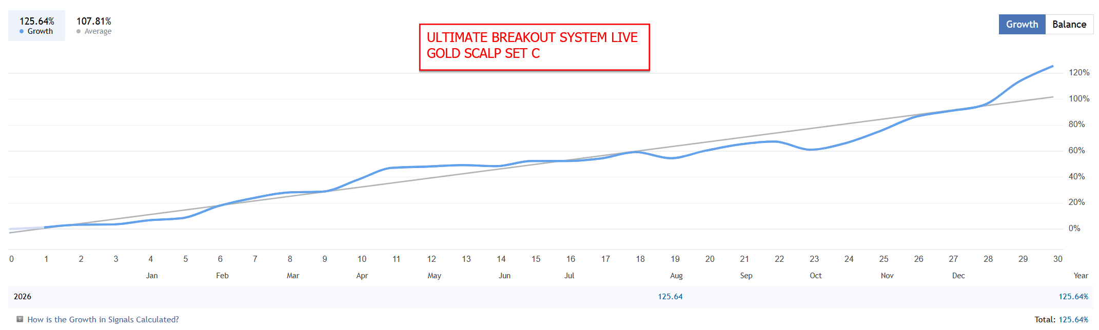Toggle the 107.81% Average series
1099x330 pixels.
[x=94, y=26]
